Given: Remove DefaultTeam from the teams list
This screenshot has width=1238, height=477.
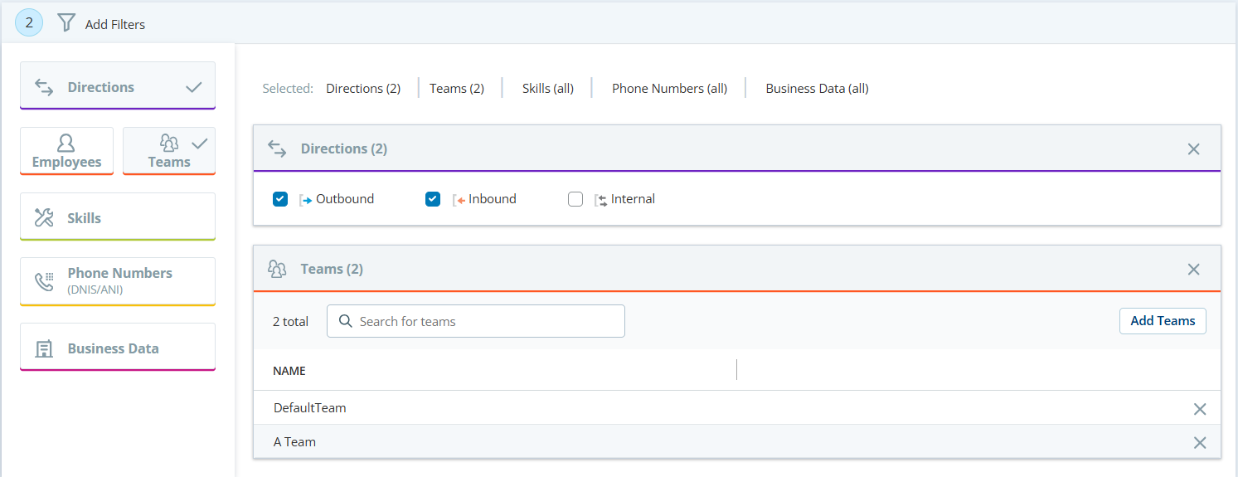Looking at the screenshot, I should 1199,409.
